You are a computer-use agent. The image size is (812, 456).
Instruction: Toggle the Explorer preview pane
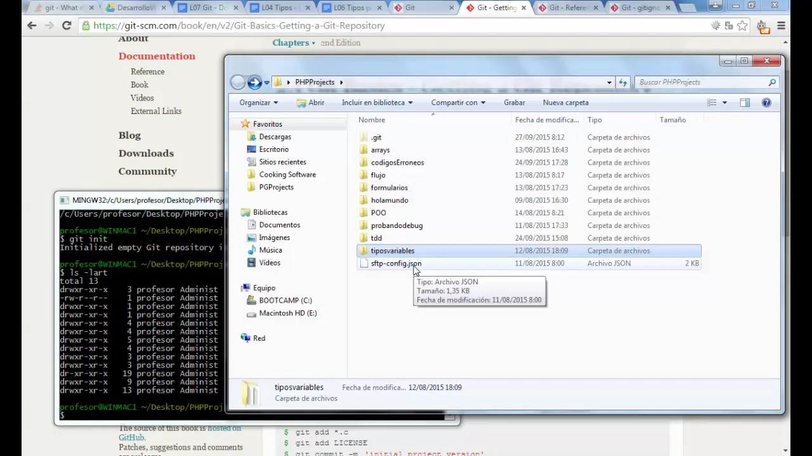[x=745, y=103]
